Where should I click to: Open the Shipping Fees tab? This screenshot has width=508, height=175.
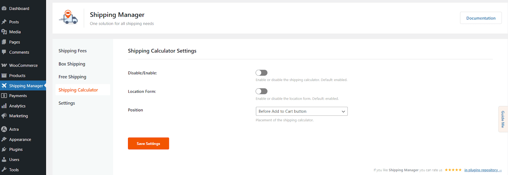[72, 51]
